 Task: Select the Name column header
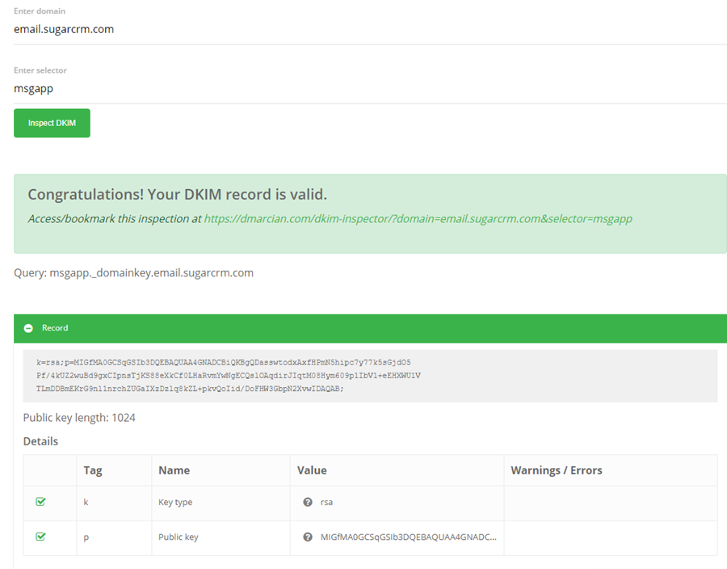tap(174, 470)
